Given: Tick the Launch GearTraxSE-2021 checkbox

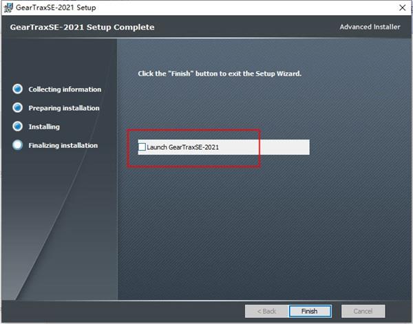Looking at the screenshot, I should [x=142, y=147].
